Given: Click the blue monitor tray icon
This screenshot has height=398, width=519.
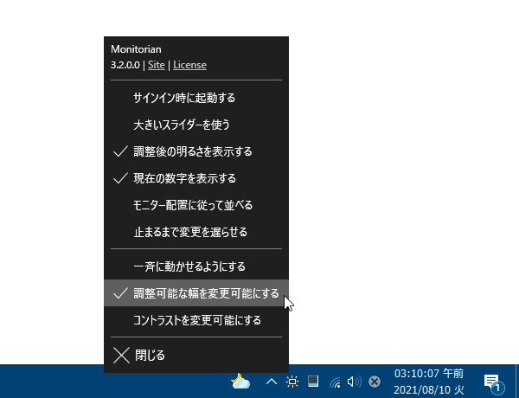Looking at the screenshot, I should click(313, 381).
